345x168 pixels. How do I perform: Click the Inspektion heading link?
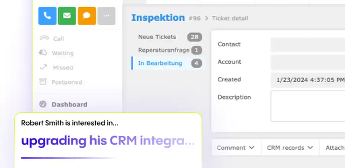158,18
